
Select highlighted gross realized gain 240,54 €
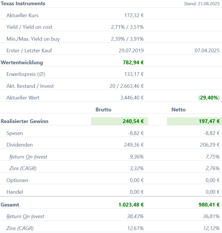133,121
